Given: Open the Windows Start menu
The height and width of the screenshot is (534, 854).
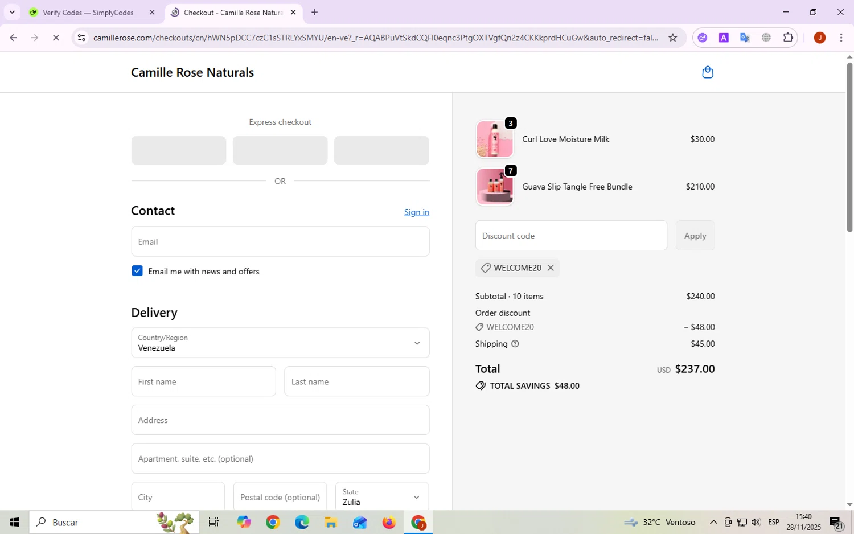Looking at the screenshot, I should (x=14, y=522).
